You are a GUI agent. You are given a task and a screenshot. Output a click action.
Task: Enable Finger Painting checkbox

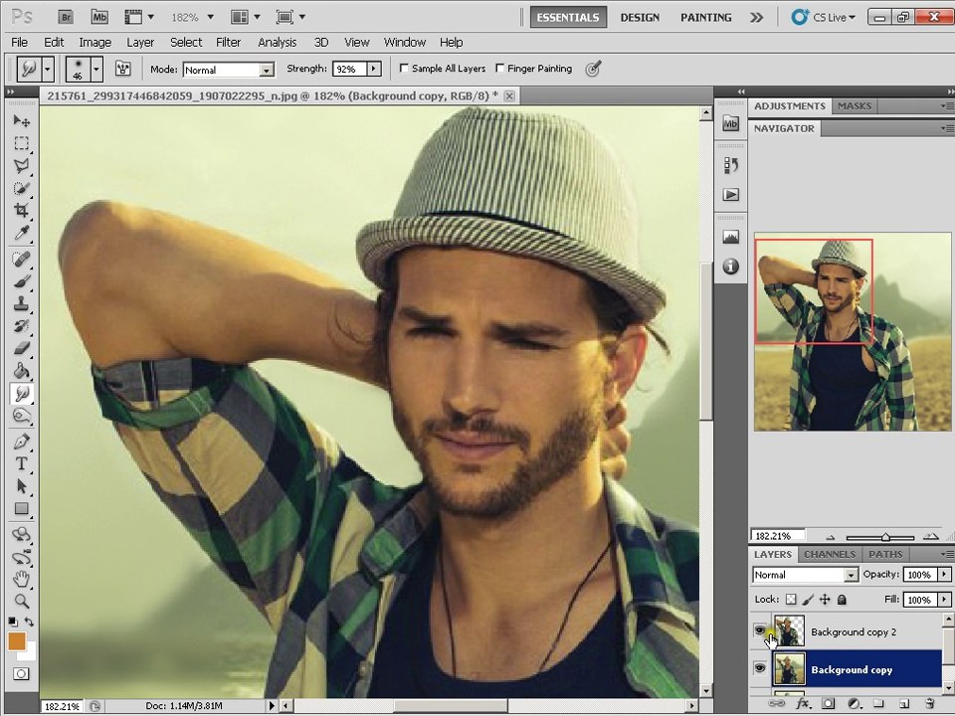pos(500,69)
